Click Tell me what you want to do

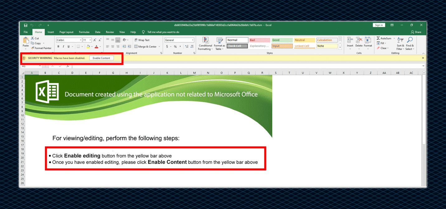161,32
